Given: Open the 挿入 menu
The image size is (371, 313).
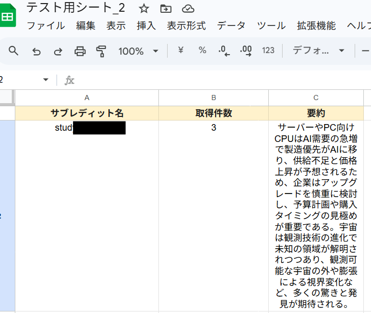Looking at the screenshot, I should point(146,26).
